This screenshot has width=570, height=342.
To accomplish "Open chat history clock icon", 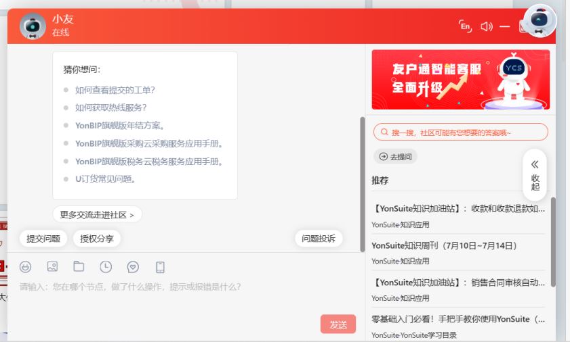I will coord(106,266).
